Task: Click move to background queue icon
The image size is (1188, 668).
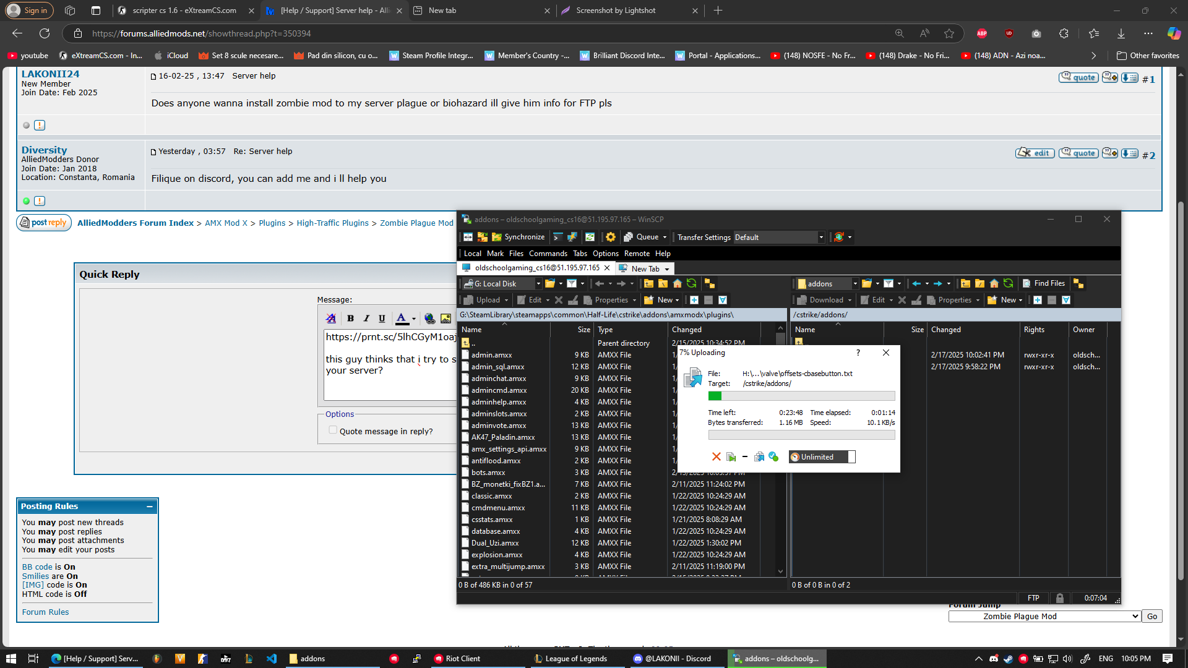Action: click(759, 456)
